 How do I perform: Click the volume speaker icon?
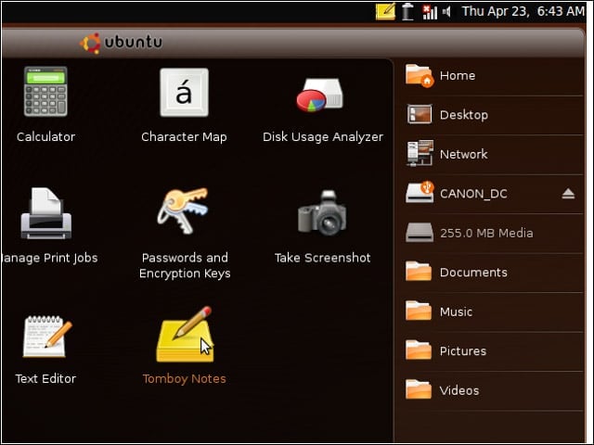click(x=447, y=12)
